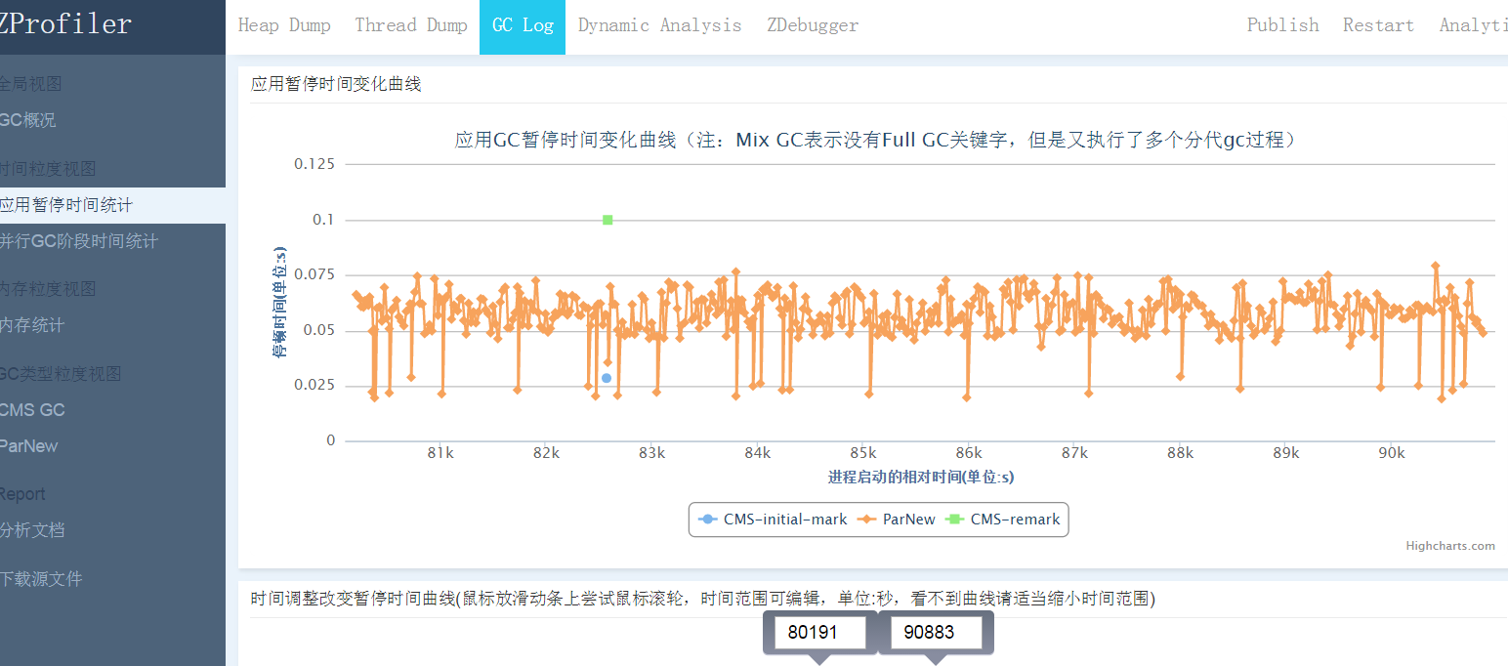Open 内存统计 sidebar item
The height and width of the screenshot is (666, 1508).
tap(32, 325)
